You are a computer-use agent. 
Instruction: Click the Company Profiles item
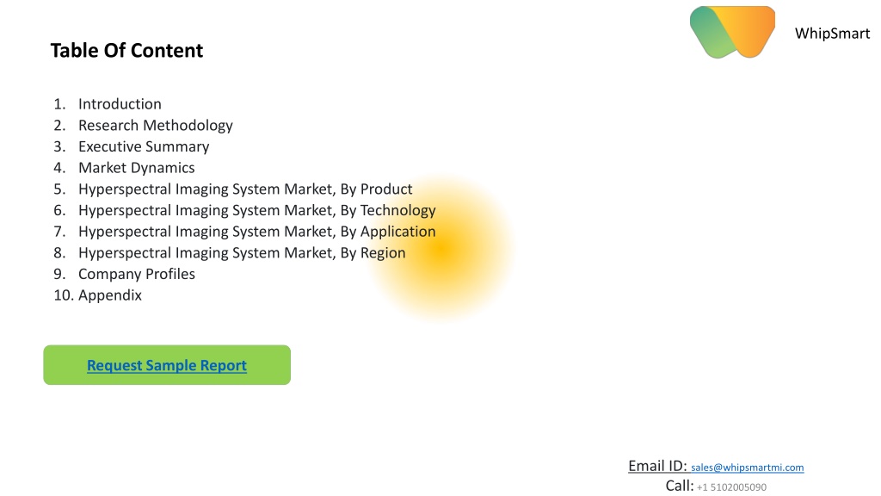pyautogui.click(x=137, y=274)
